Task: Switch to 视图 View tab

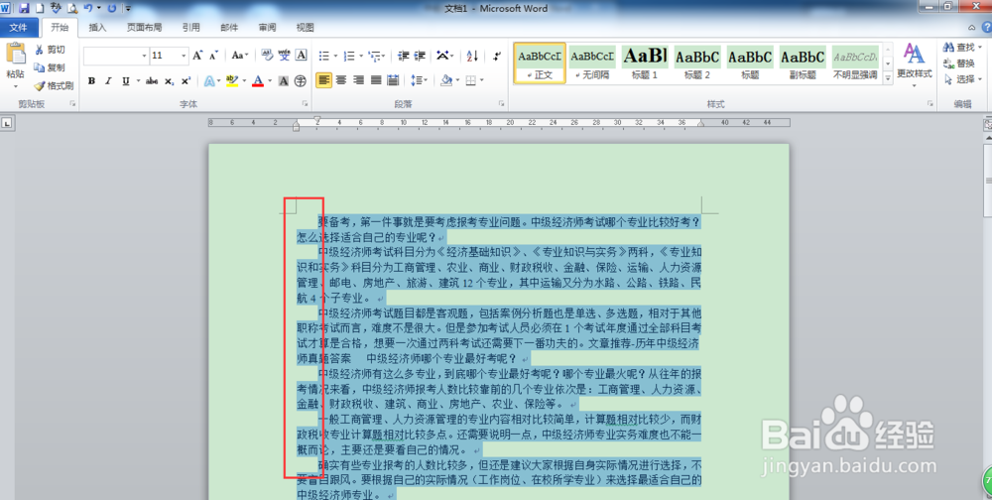Action: (x=305, y=27)
